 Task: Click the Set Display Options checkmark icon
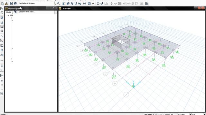tap(93, 4)
